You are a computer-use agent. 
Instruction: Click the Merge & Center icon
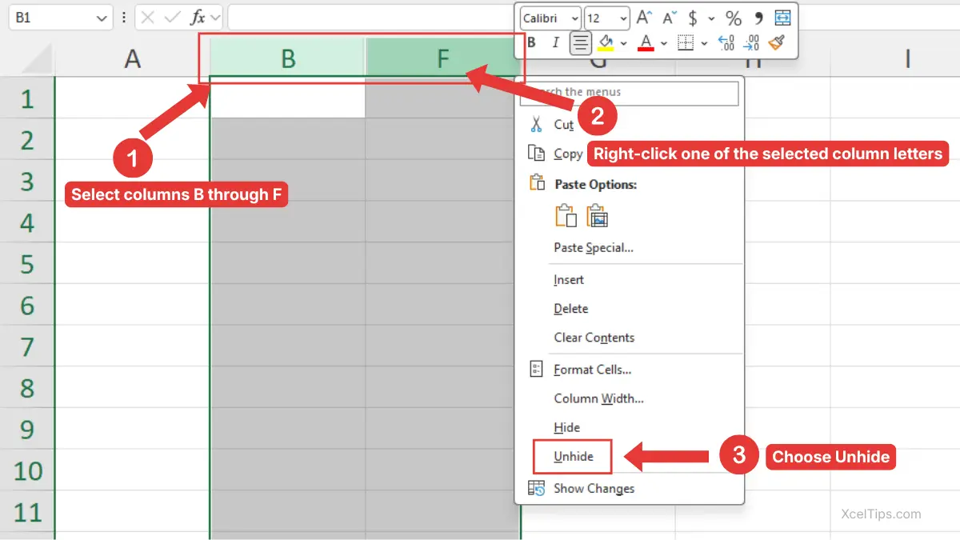coord(782,18)
